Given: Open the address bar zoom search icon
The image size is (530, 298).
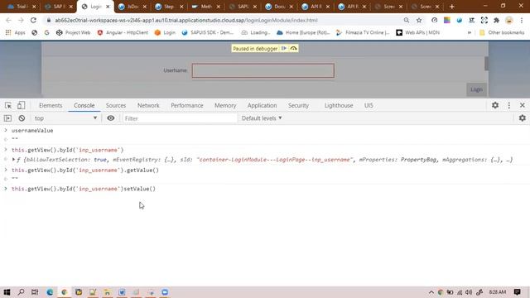Looking at the screenshot, I should click(407, 20).
